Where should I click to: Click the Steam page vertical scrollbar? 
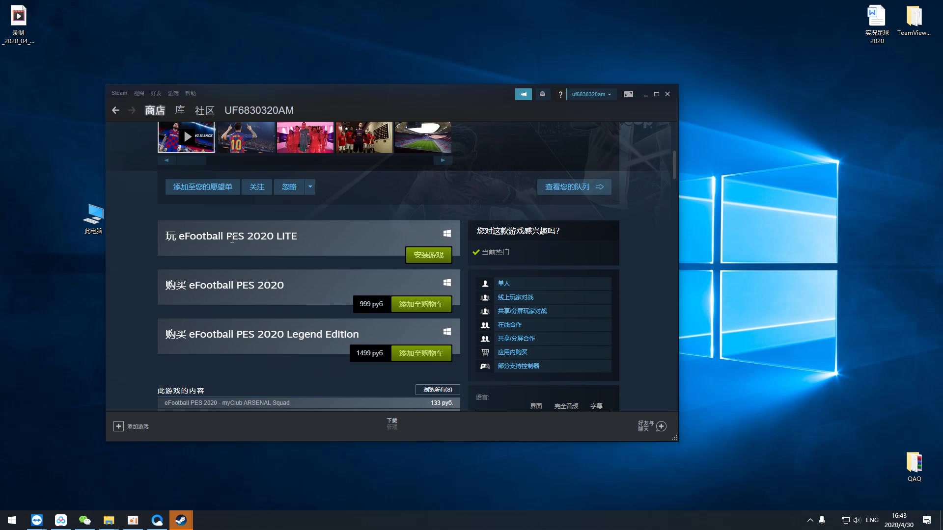674,165
